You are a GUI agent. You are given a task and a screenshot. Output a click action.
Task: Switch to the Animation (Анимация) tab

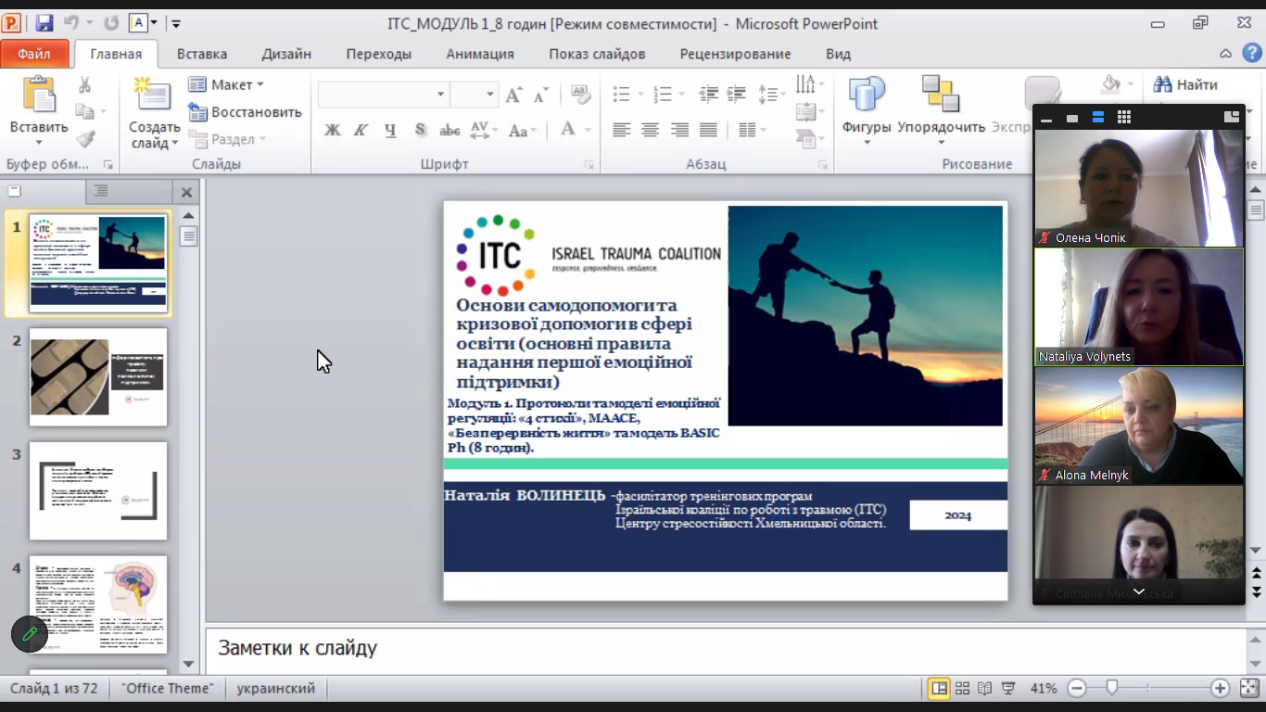pyautogui.click(x=480, y=54)
